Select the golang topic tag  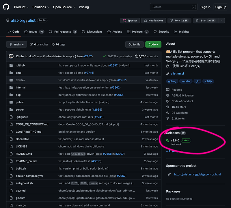[172, 81]
